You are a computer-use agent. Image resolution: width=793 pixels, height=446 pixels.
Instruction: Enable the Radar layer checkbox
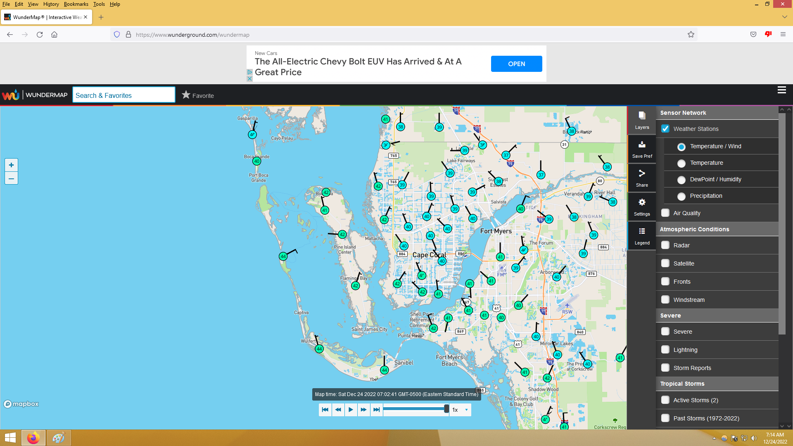point(665,245)
